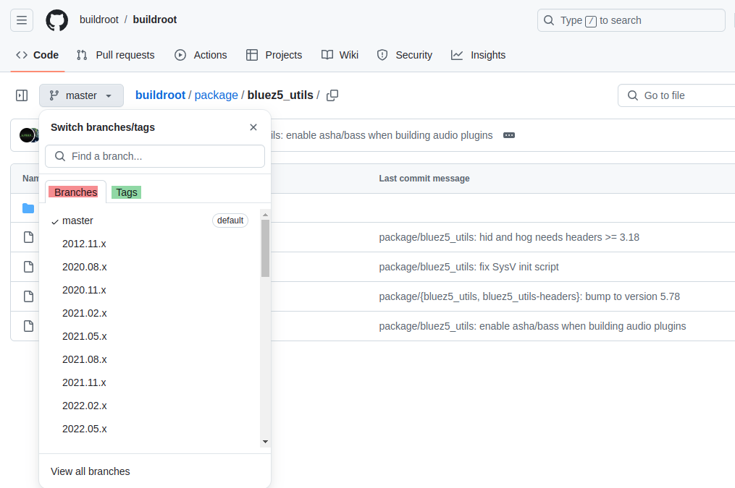This screenshot has width=735, height=488.
Task: Click the Last commit message column header
Action: (x=424, y=179)
